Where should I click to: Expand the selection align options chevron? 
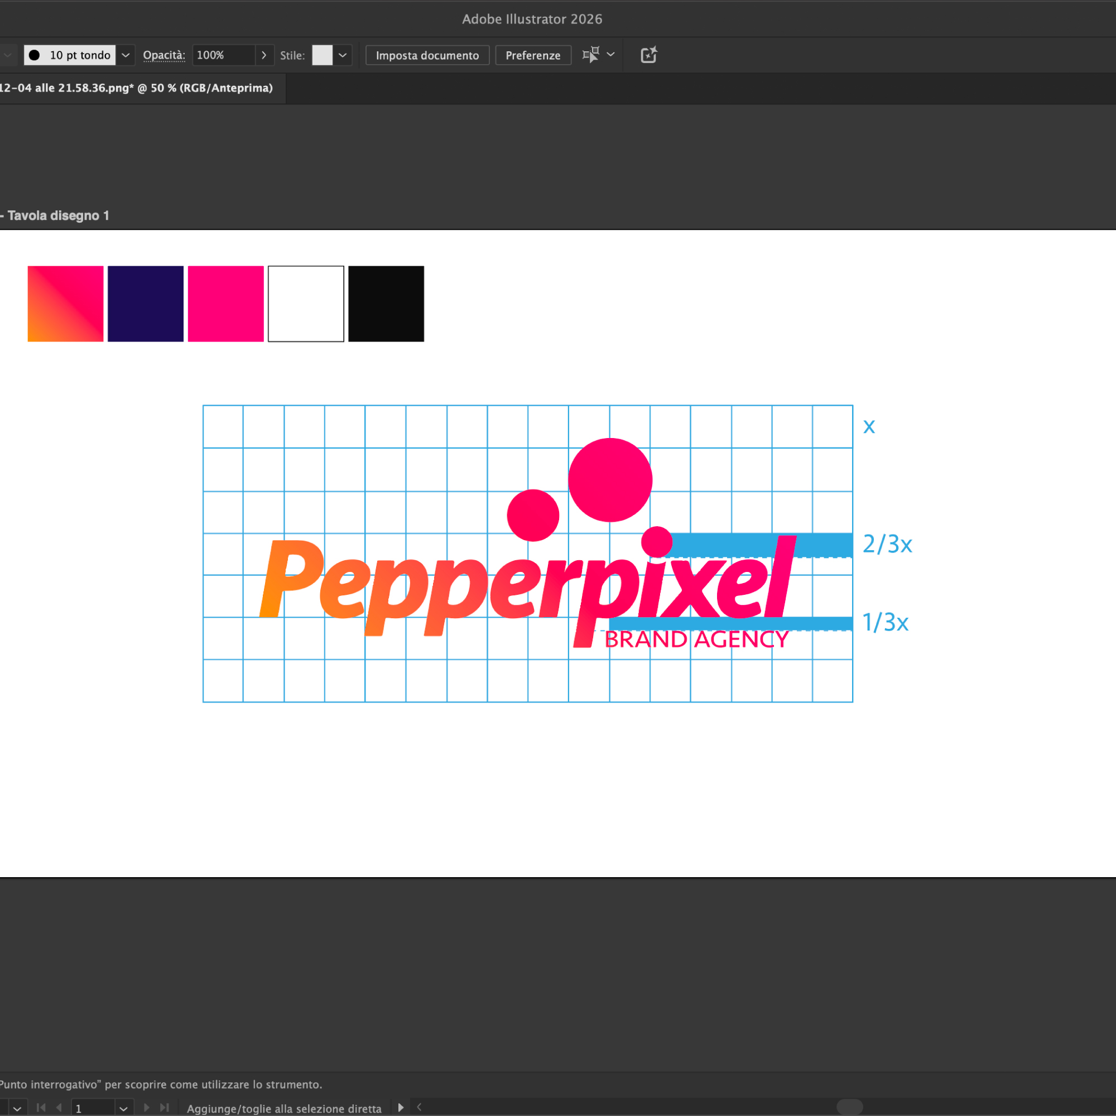[x=610, y=55]
